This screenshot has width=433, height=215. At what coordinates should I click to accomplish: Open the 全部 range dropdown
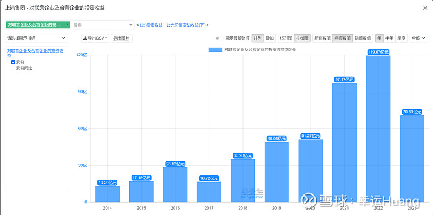(419, 38)
